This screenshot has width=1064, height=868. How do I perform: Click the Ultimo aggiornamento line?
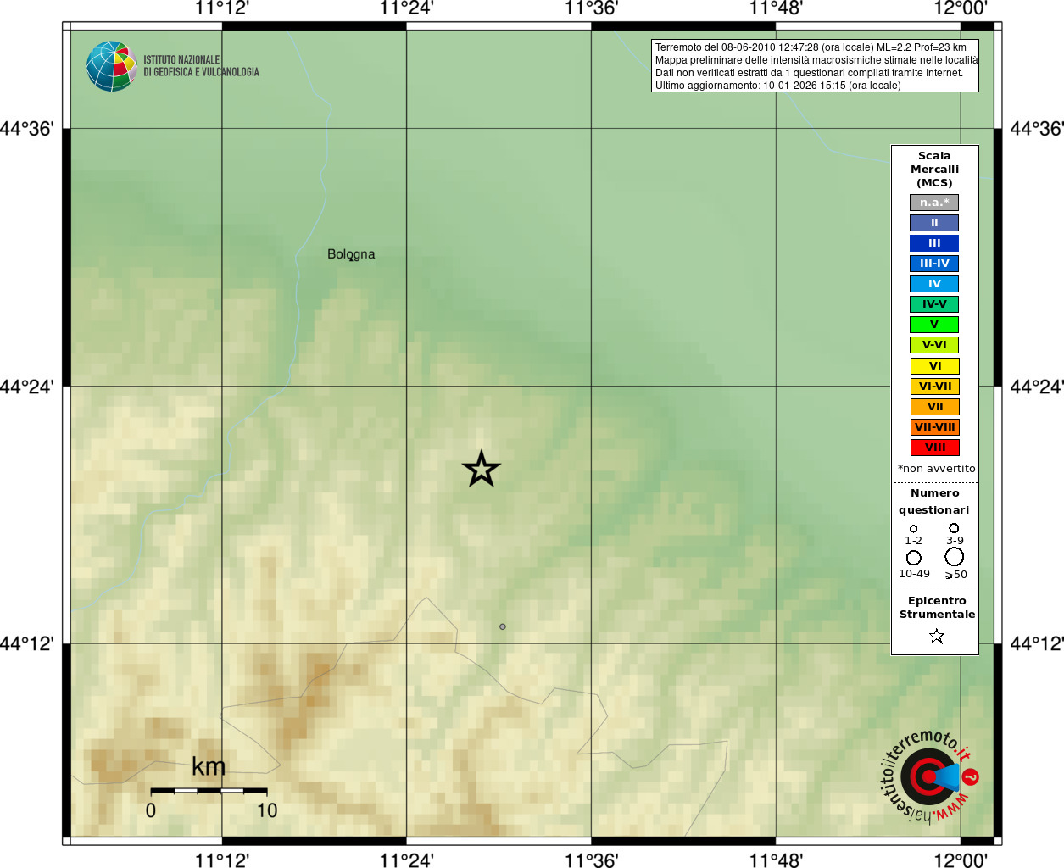click(x=777, y=86)
